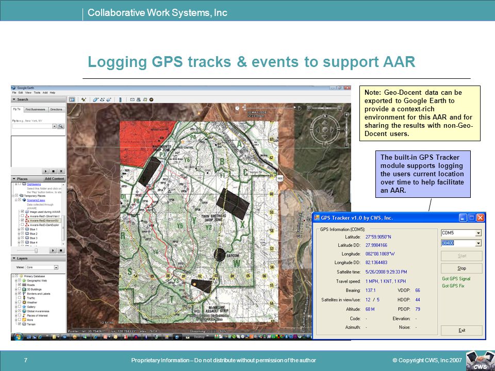
Task: Enable the Weather layer checkbox
Action: (20, 302)
